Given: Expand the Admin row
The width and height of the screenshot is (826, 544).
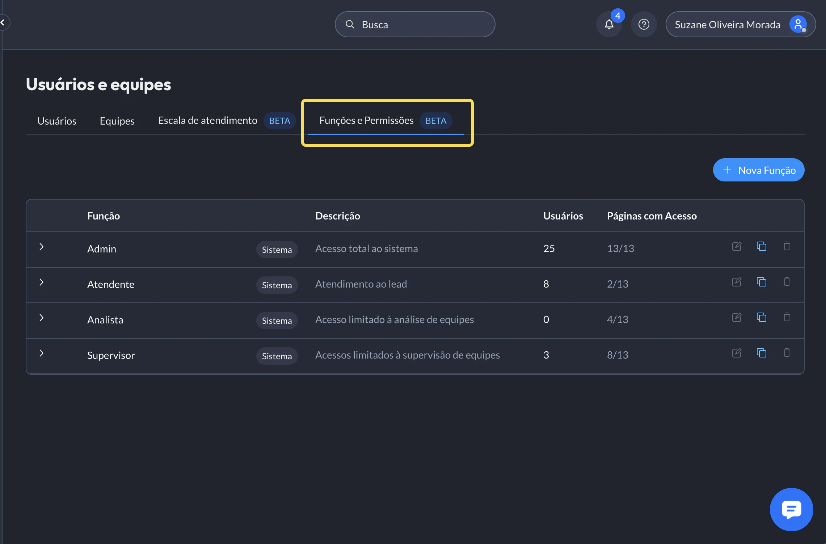Looking at the screenshot, I should click(42, 247).
